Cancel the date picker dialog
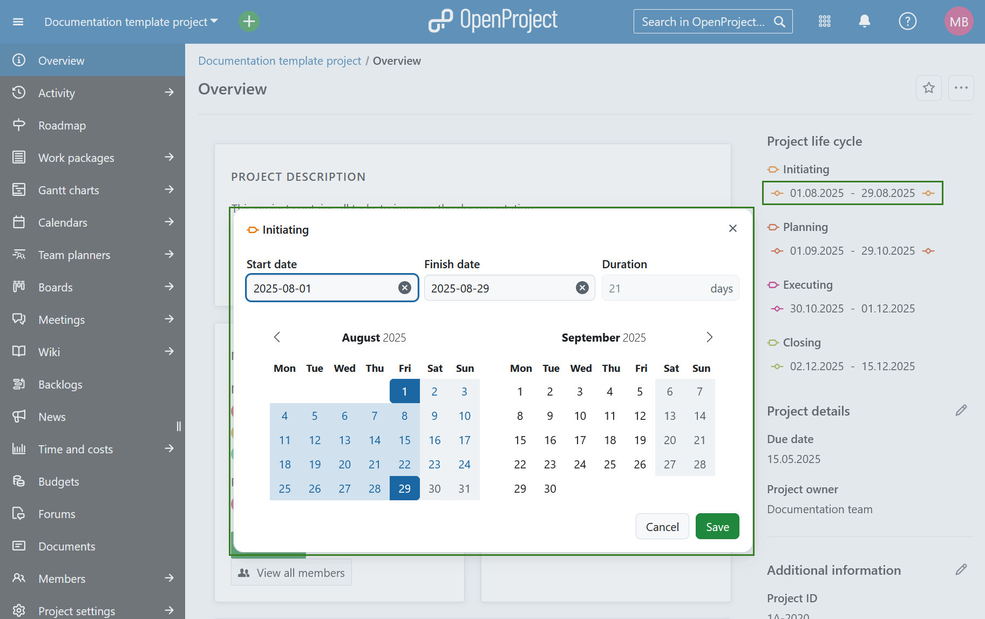Screen dimensions: 985x619 click(x=662, y=526)
